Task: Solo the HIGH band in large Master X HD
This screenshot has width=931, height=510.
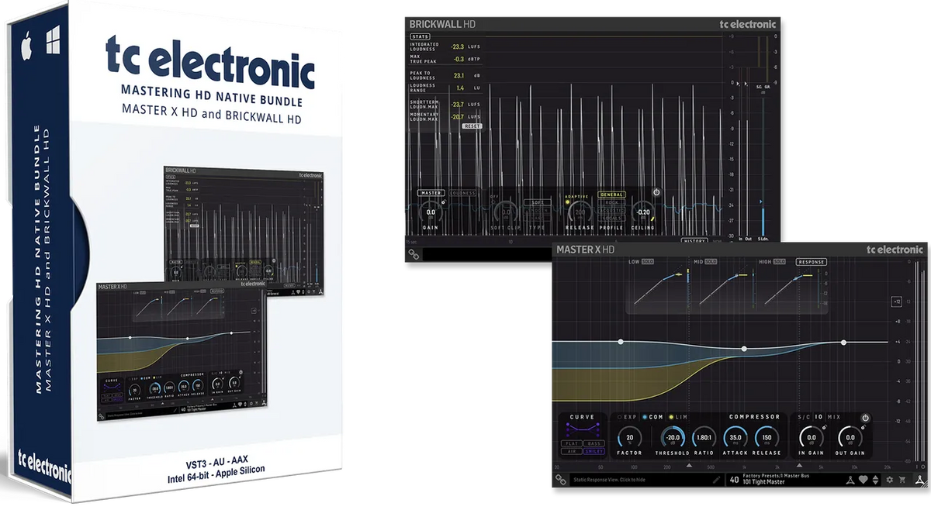Action: [780, 262]
